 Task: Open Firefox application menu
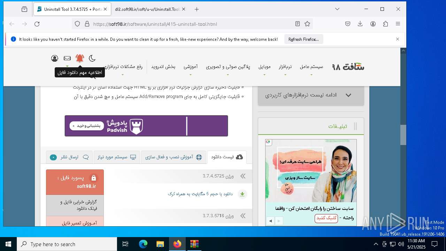click(x=398, y=24)
